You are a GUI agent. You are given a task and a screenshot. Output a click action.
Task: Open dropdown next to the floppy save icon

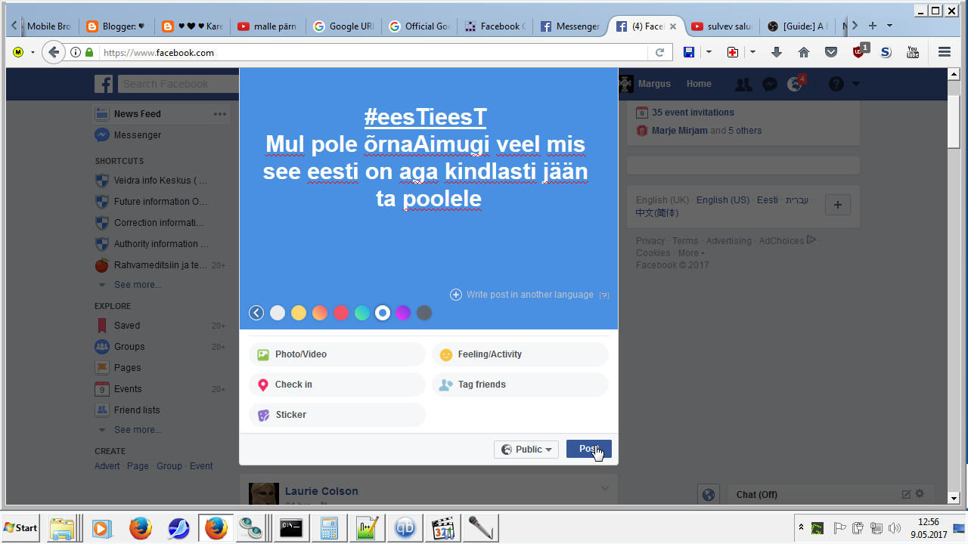pos(709,52)
